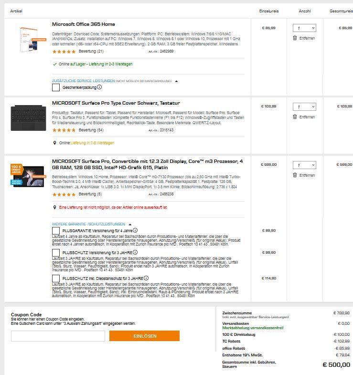Click location pin beside Lieferung in 7-8 Werktagen
353x375 pixels.
(x=54, y=143)
